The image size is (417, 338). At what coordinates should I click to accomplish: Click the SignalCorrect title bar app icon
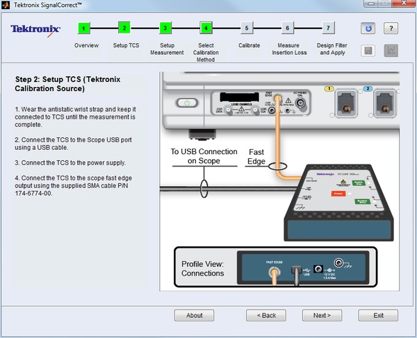[x=6, y=5]
